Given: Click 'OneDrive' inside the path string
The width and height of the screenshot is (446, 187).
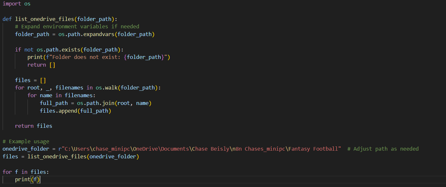Looking at the screenshot, I should tap(145, 149).
